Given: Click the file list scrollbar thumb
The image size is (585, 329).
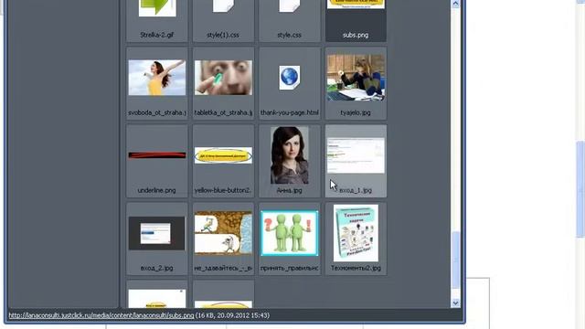Looking at the screenshot, I should tap(455, 260).
